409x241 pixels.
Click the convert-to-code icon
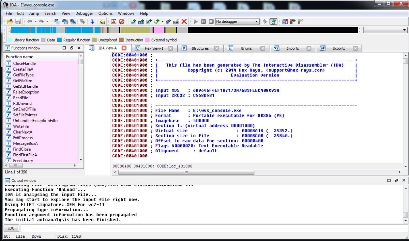point(133,21)
